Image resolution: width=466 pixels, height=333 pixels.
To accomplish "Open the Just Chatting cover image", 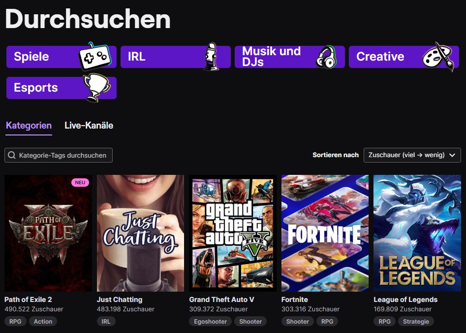I will pos(141,233).
